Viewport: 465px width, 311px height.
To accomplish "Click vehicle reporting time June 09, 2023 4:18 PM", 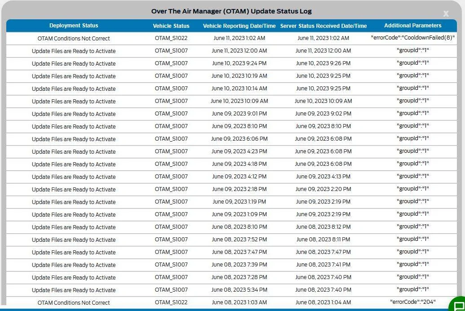I will (x=239, y=164).
